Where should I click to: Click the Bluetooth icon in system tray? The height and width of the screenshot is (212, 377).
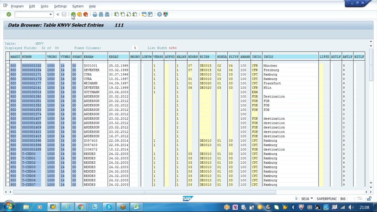point(293,207)
